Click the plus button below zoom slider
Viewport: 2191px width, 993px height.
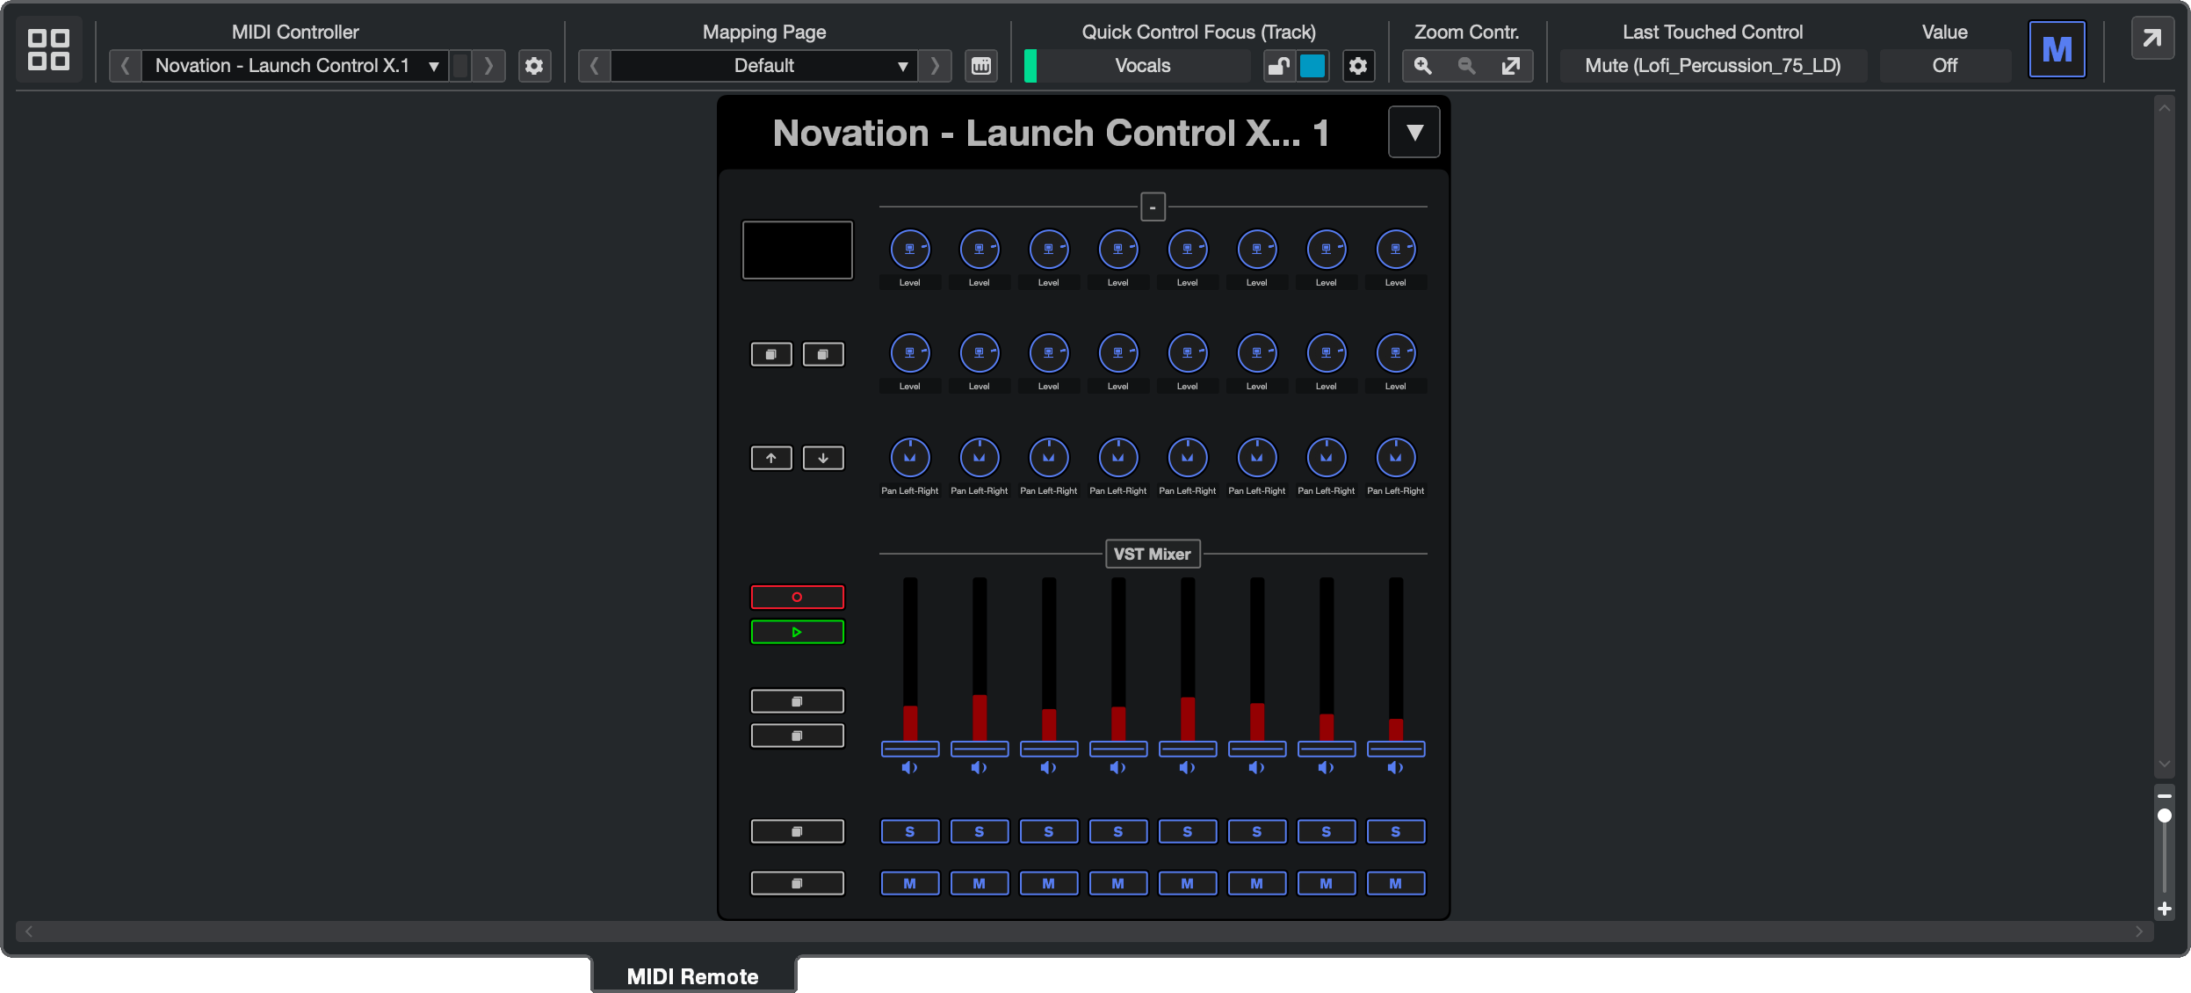coord(2165,909)
